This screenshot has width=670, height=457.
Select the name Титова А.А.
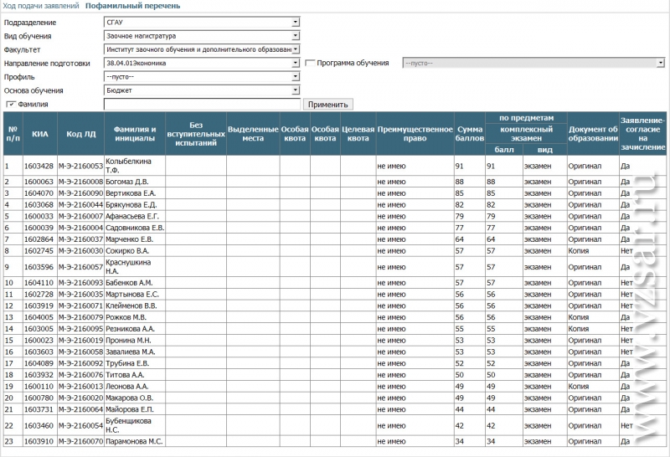coord(125,375)
